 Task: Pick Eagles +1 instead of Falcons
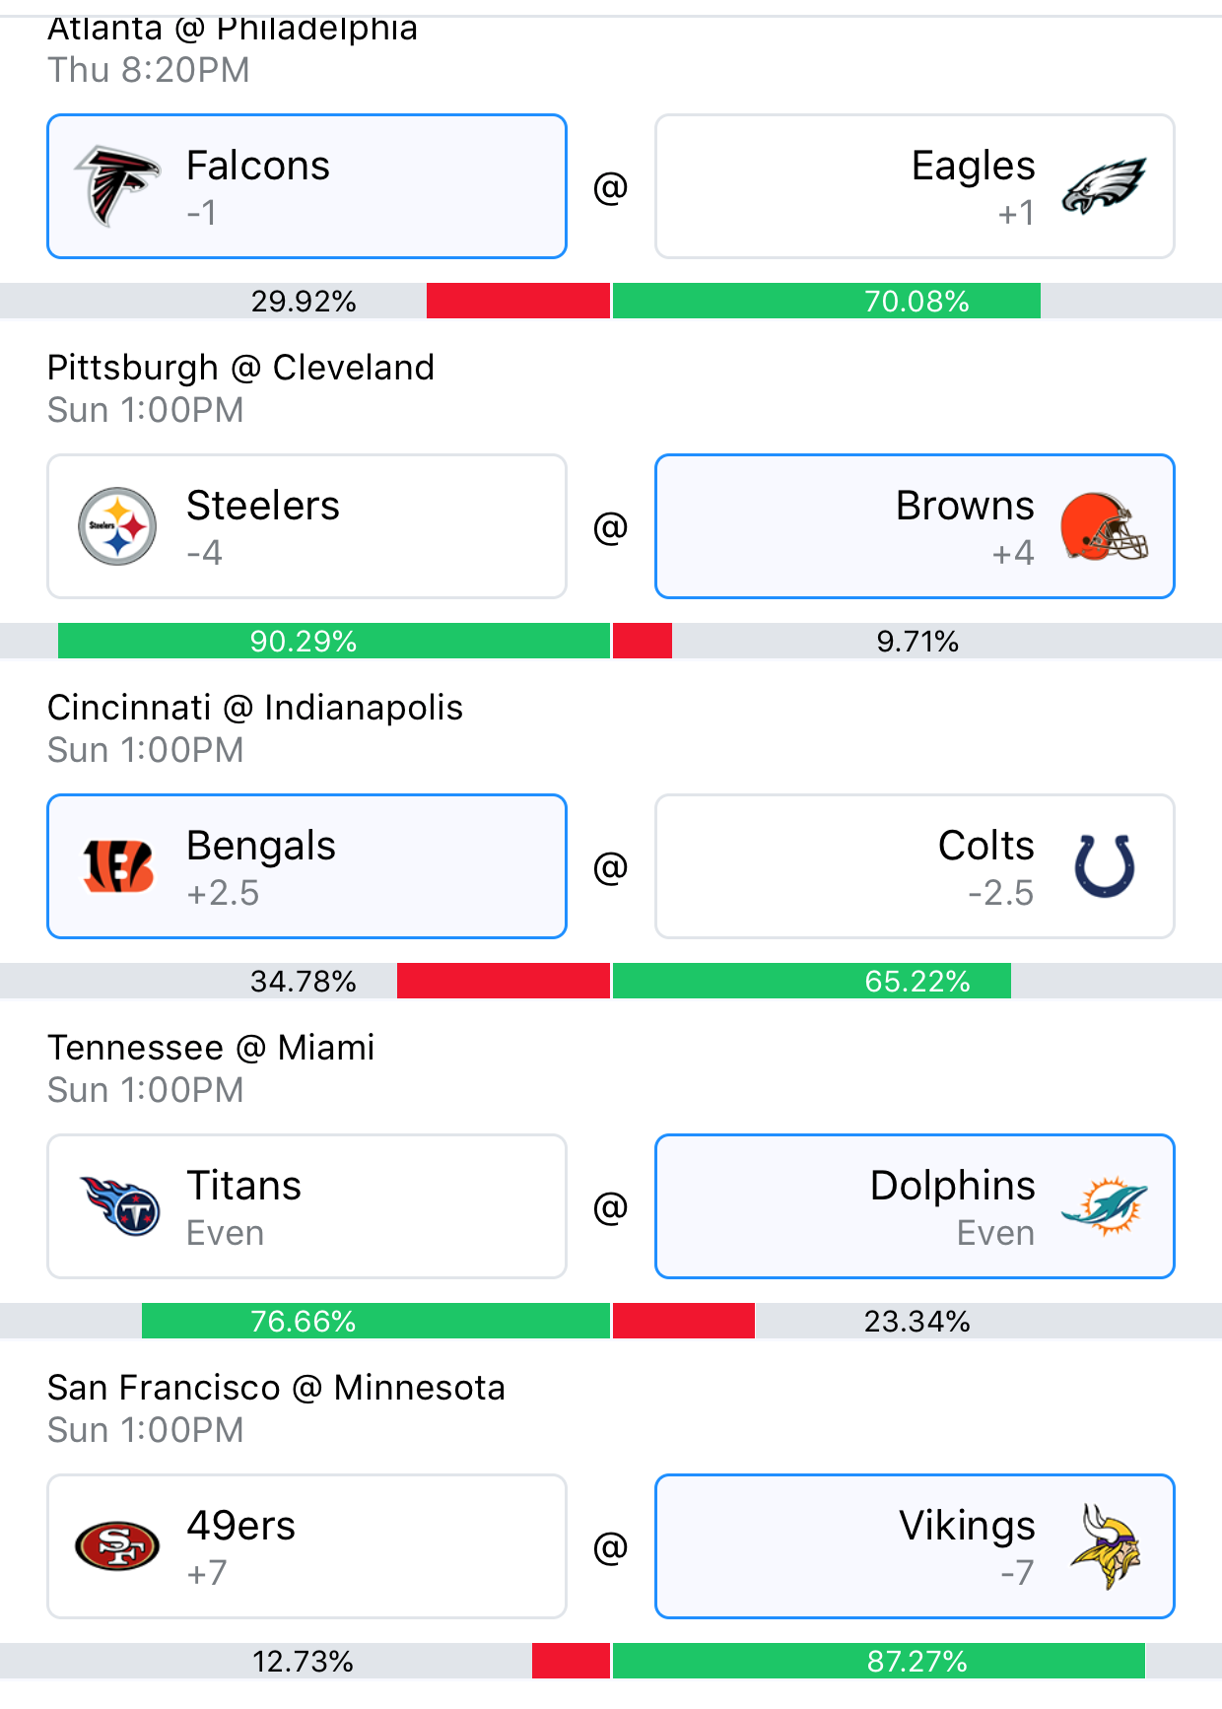[x=915, y=186]
